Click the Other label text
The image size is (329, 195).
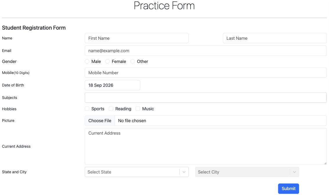[142, 62]
